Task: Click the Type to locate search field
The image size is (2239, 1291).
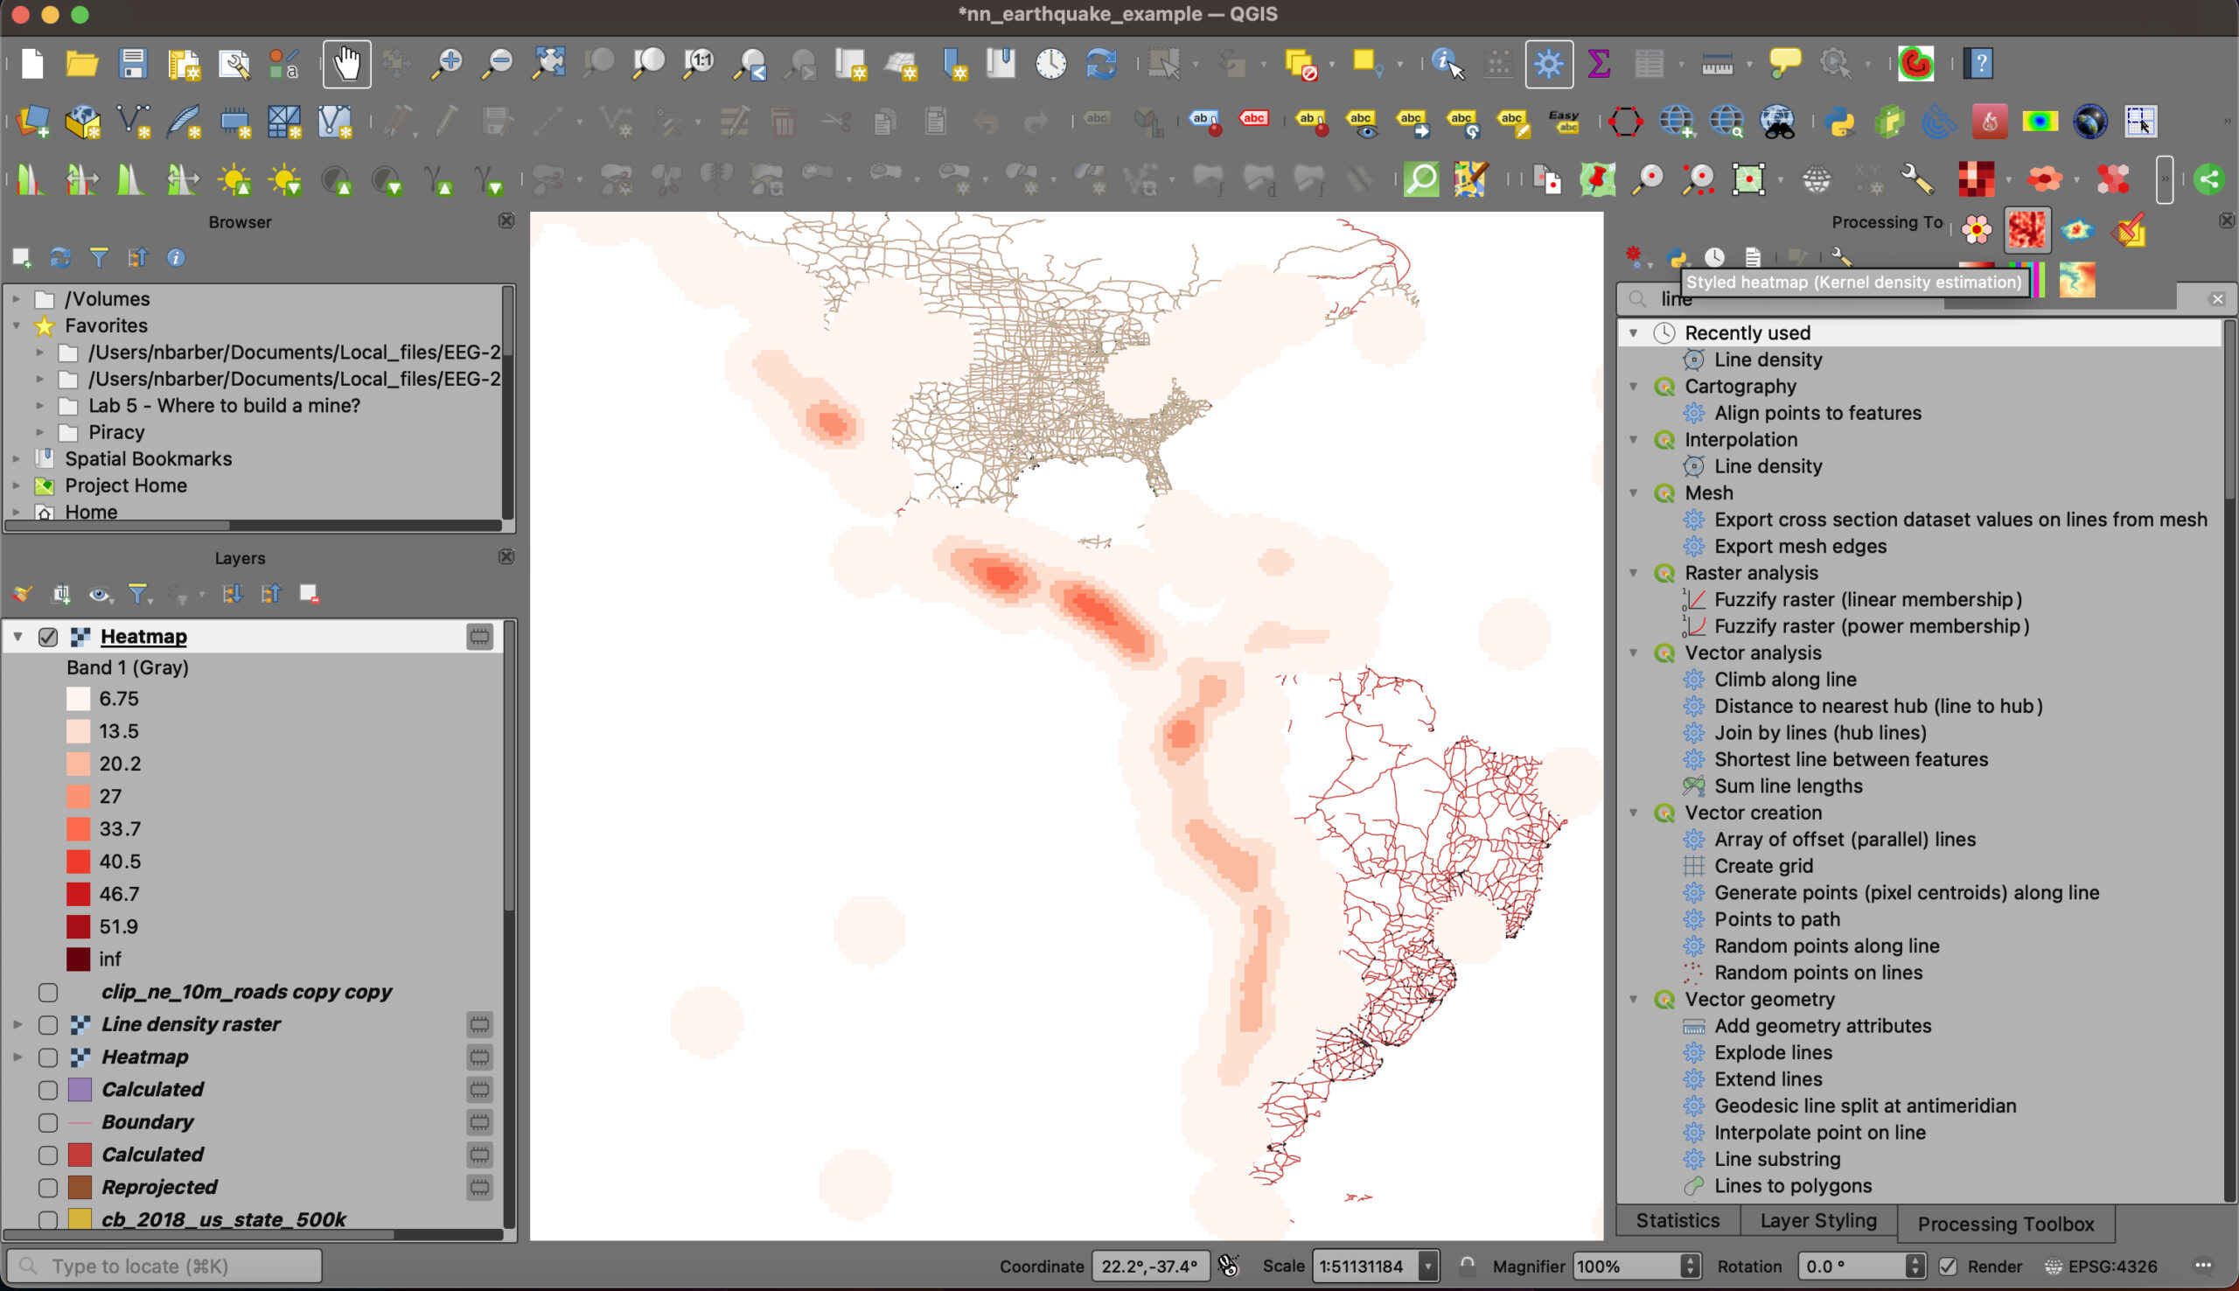Action: [x=165, y=1267]
